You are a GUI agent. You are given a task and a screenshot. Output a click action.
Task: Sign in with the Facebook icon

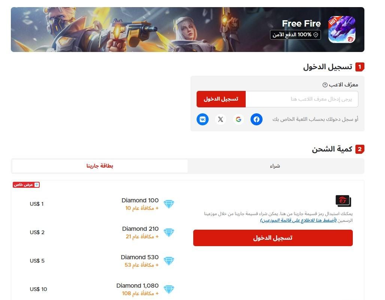pyautogui.click(x=256, y=119)
